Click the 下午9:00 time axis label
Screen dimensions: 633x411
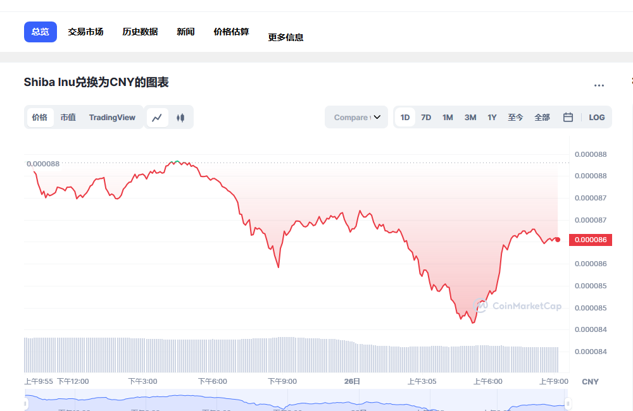pyautogui.click(x=282, y=381)
